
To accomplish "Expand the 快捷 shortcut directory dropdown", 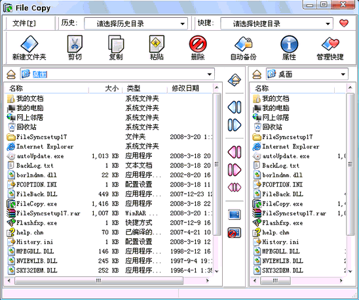I will [328, 24].
